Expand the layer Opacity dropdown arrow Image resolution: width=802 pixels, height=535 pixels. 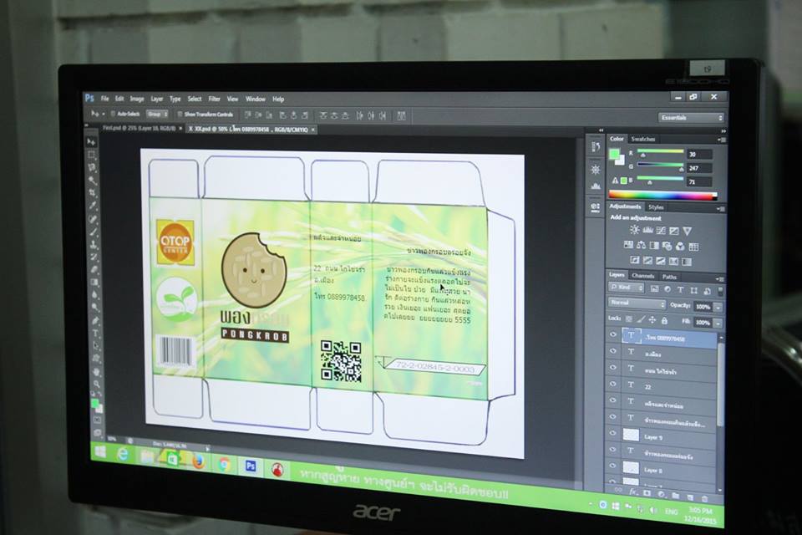click(718, 307)
